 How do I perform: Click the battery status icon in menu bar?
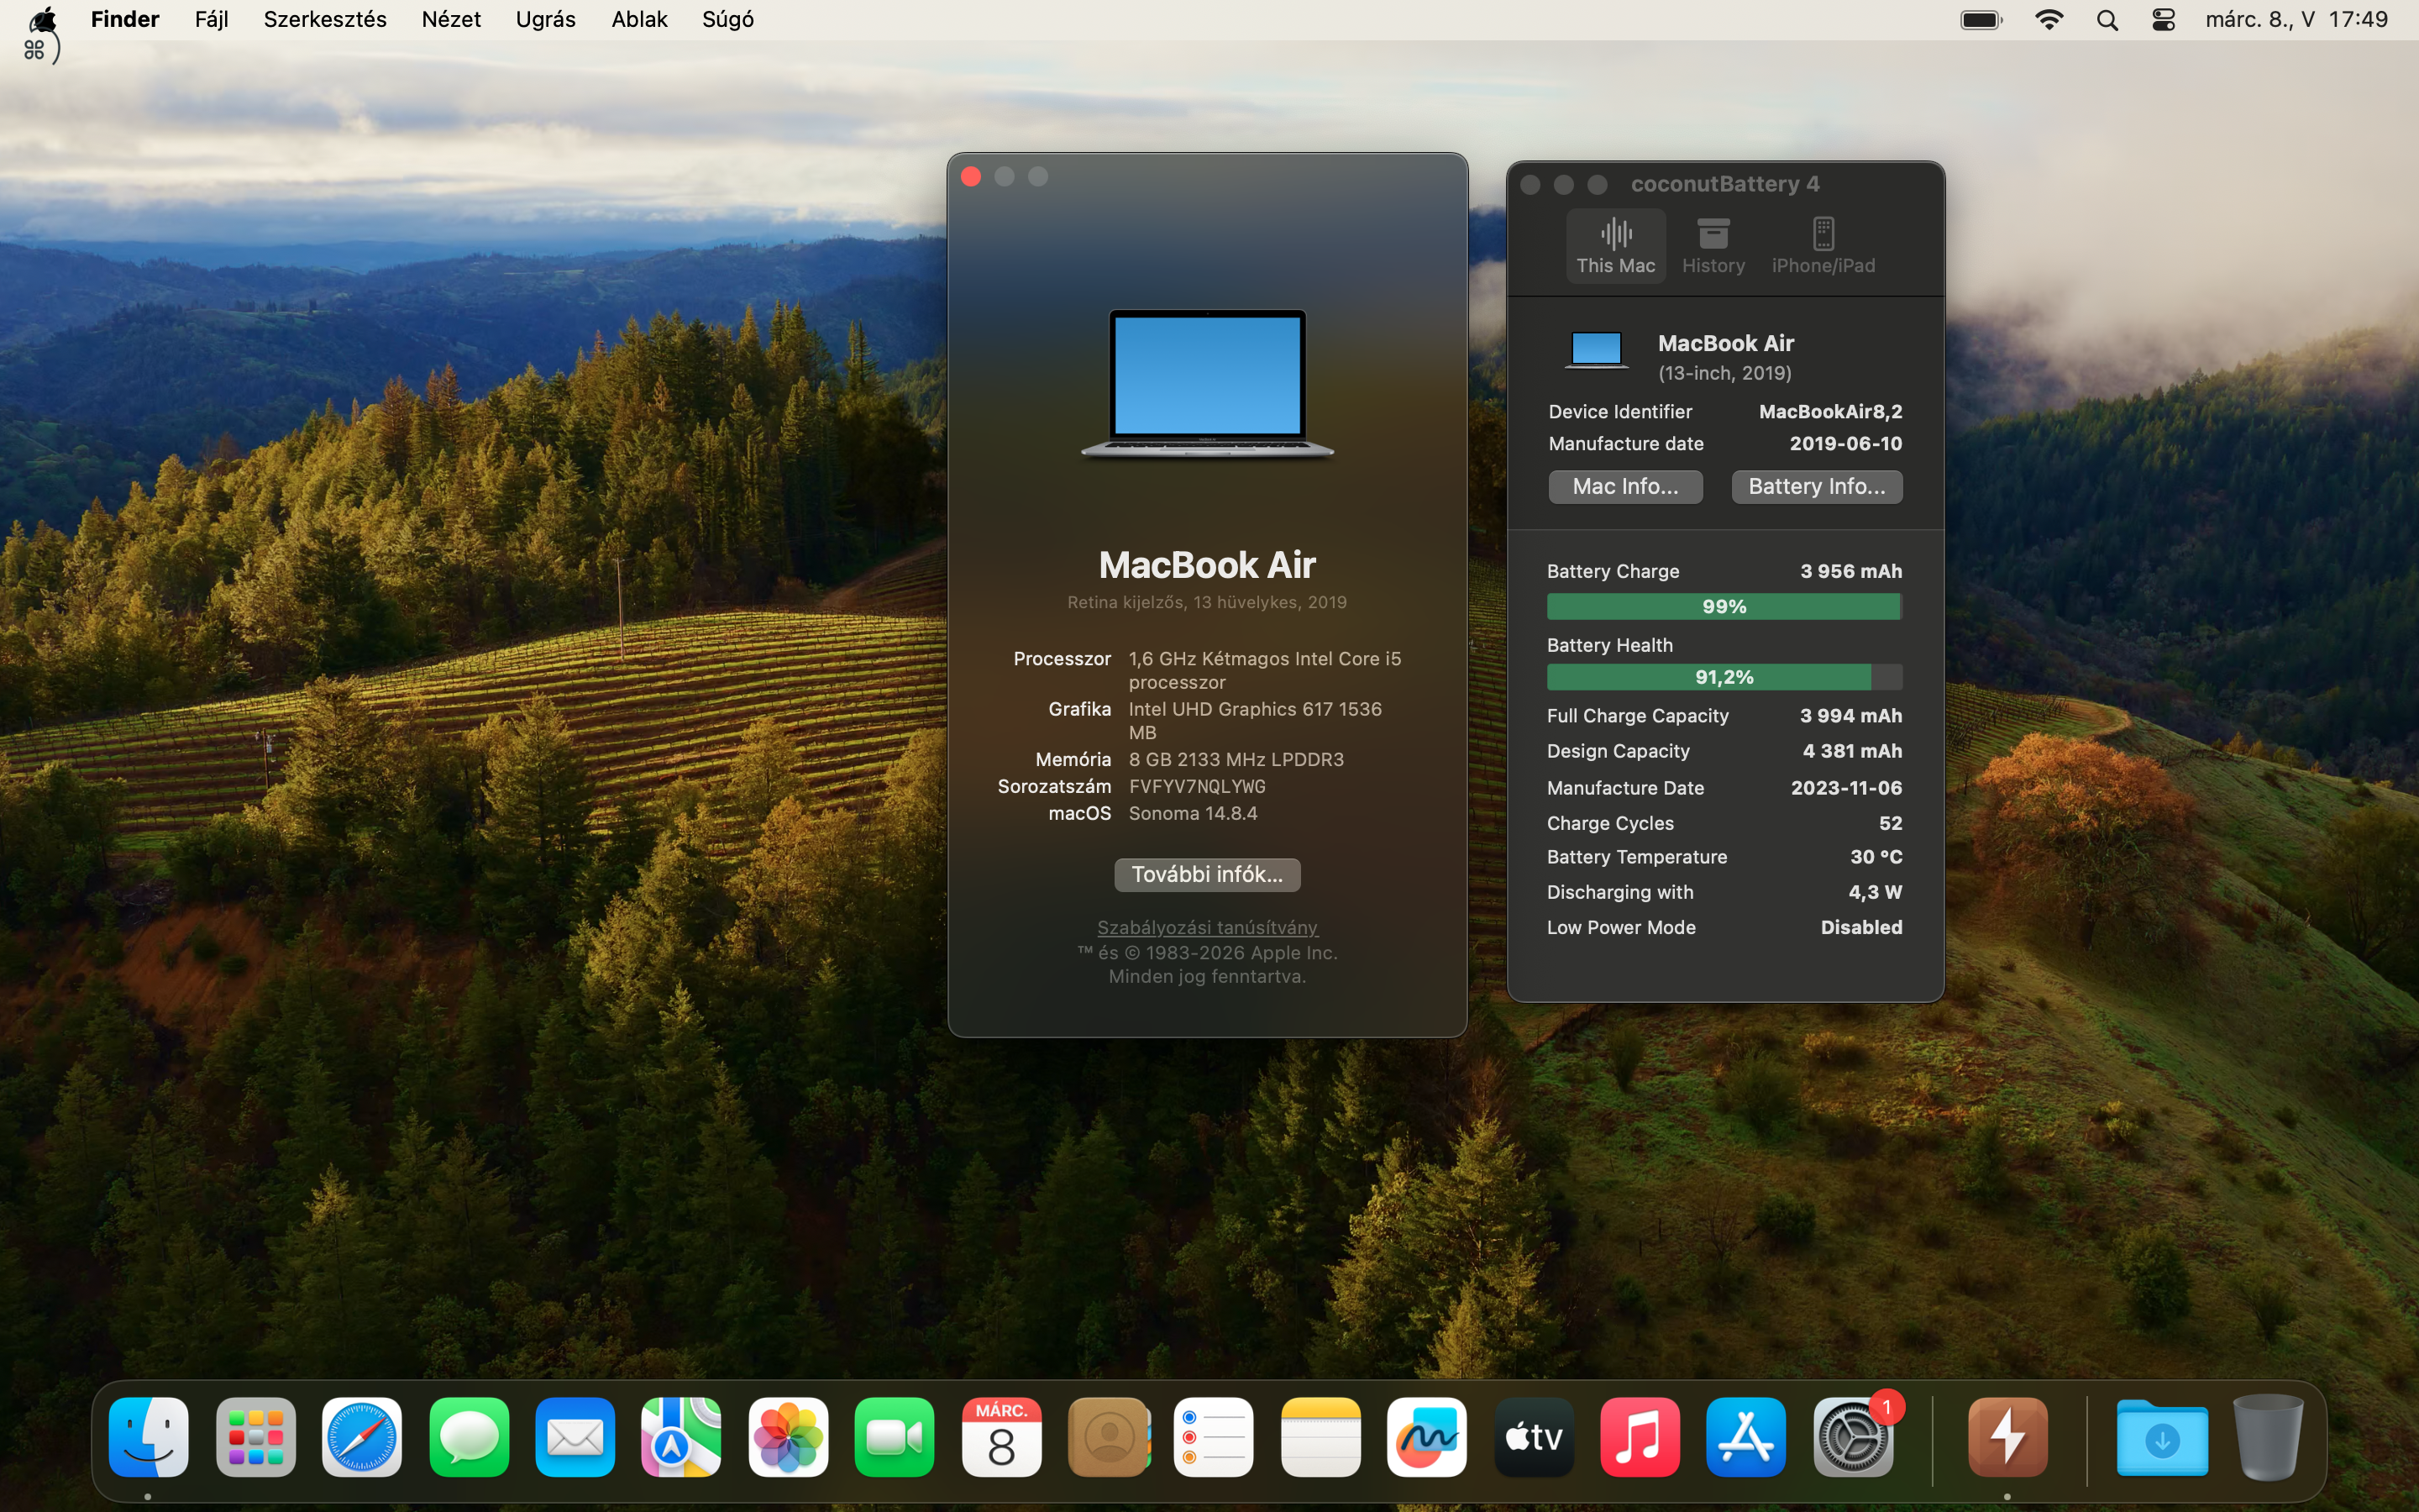pos(1981,19)
